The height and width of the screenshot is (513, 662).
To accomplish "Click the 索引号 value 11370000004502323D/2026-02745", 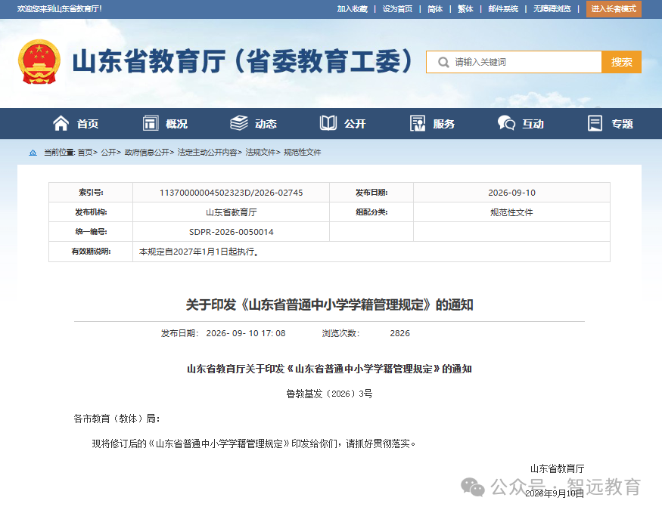I will tap(231, 193).
